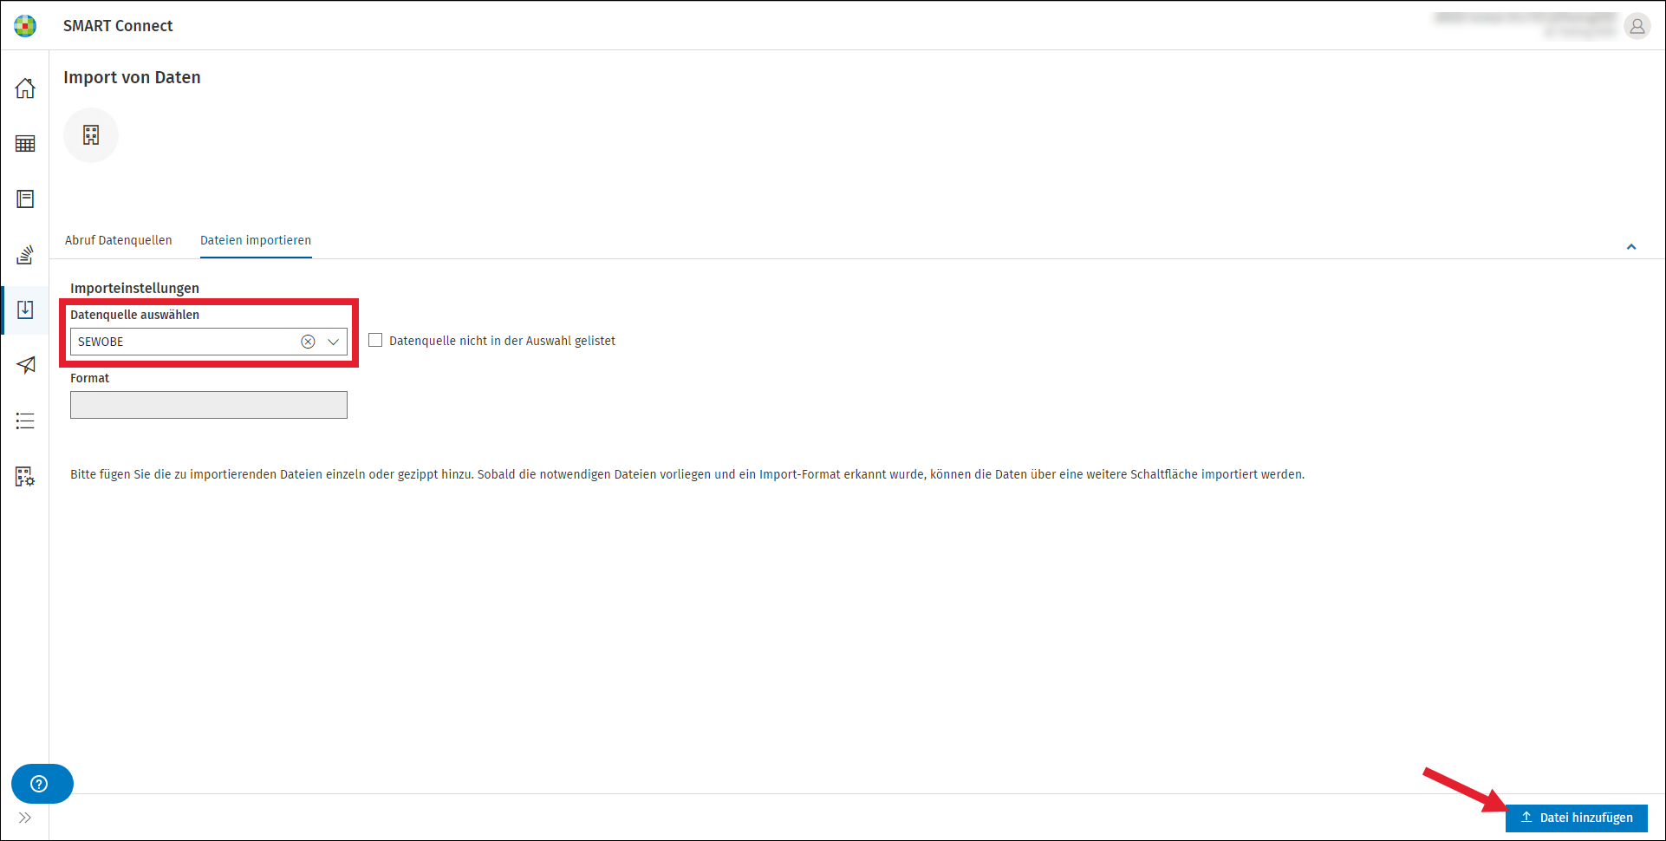Open the paper plane send icon

pyautogui.click(x=25, y=365)
